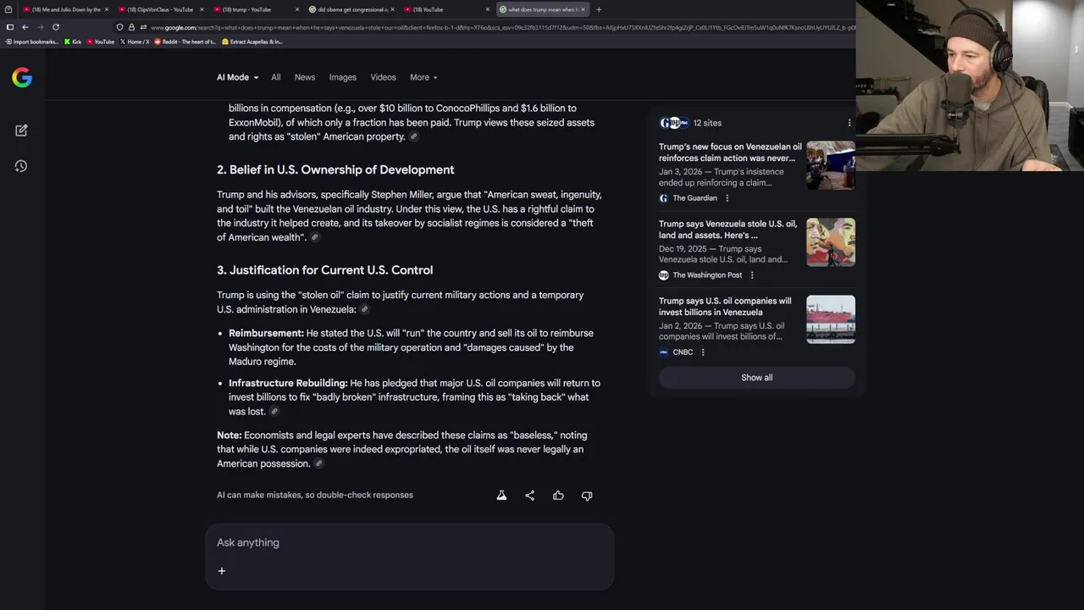
Task: Open three-dot menu next to The Washington Post
Action: (x=752, y=275)
